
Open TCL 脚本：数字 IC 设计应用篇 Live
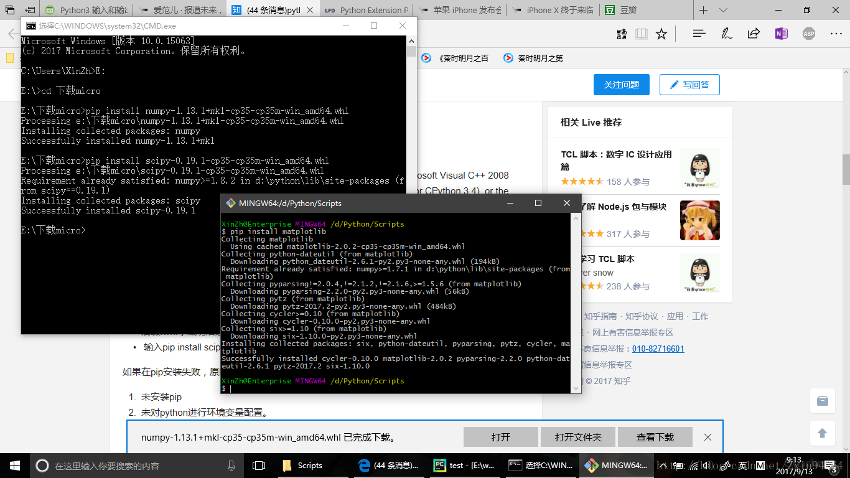click(616, 161)
